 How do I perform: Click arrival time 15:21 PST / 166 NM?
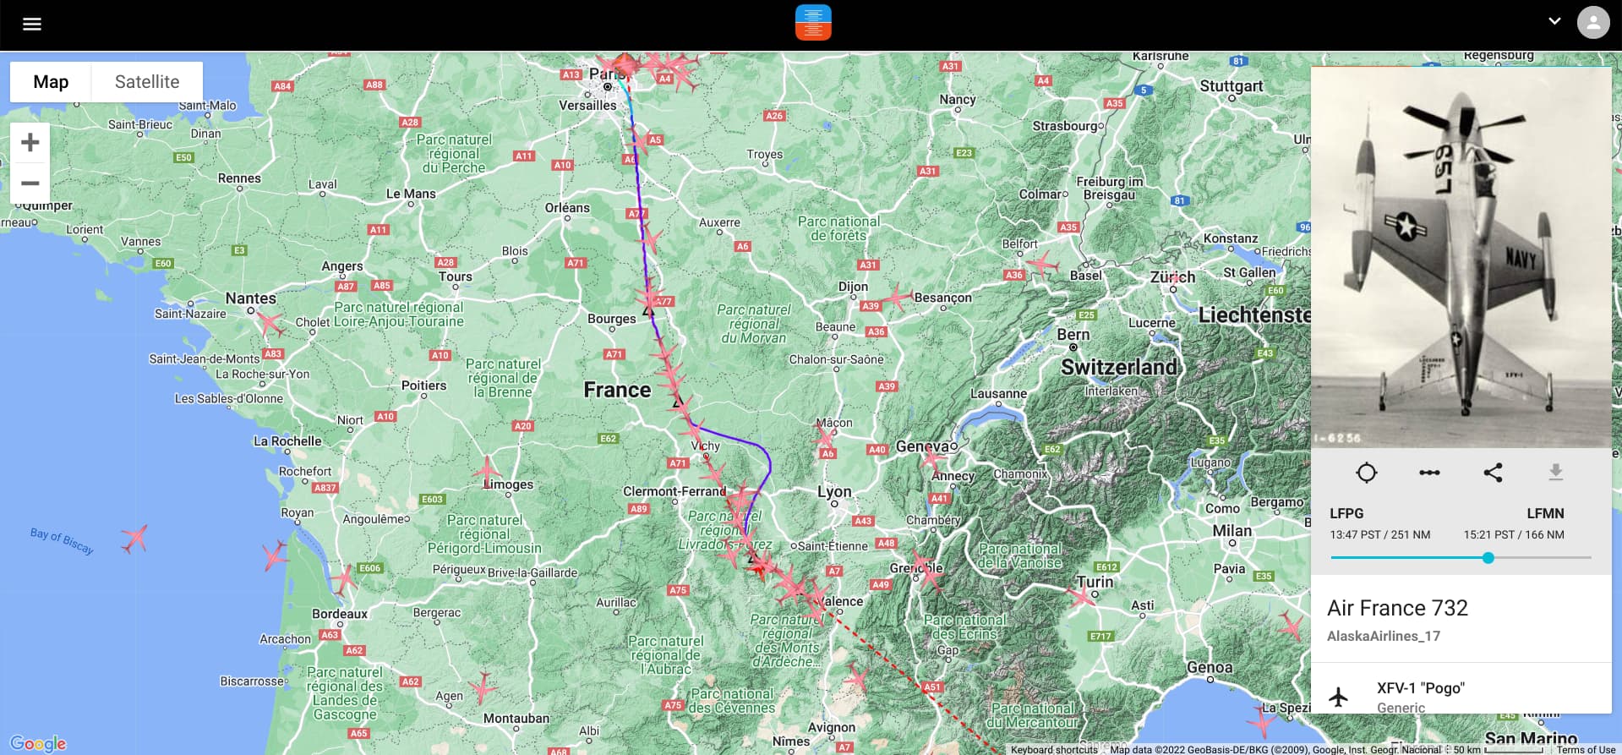tap(1514, 535)
